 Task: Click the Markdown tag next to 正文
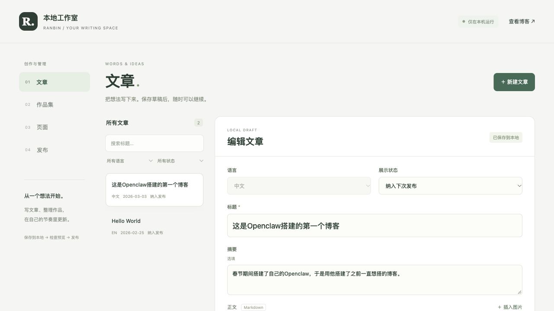(x=253, y=308)
